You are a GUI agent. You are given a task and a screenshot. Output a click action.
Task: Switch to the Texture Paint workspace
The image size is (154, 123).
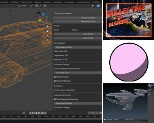coord(26,2)
